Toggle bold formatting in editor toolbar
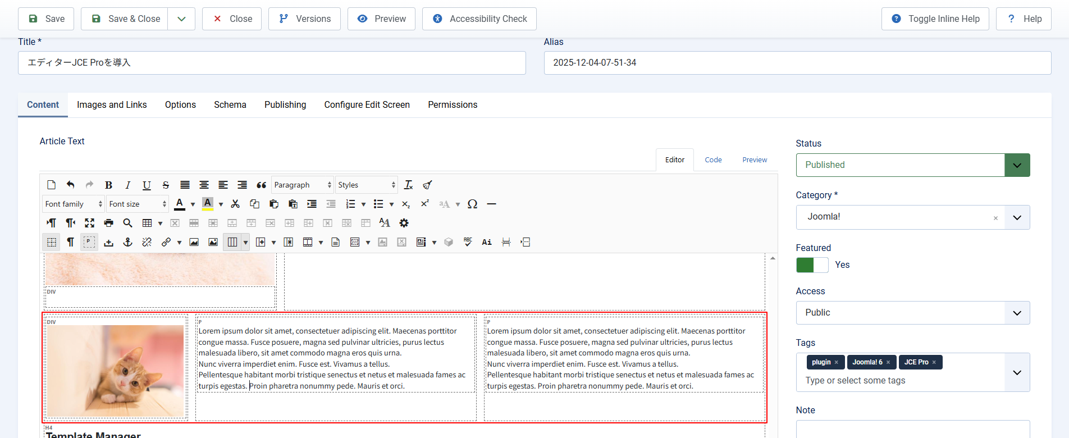Screen dimensions: 1069x438 108,185
